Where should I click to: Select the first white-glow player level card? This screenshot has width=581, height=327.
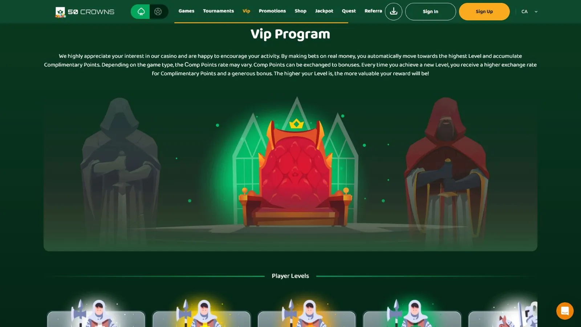pyautogui.click(x=96, y=314)
